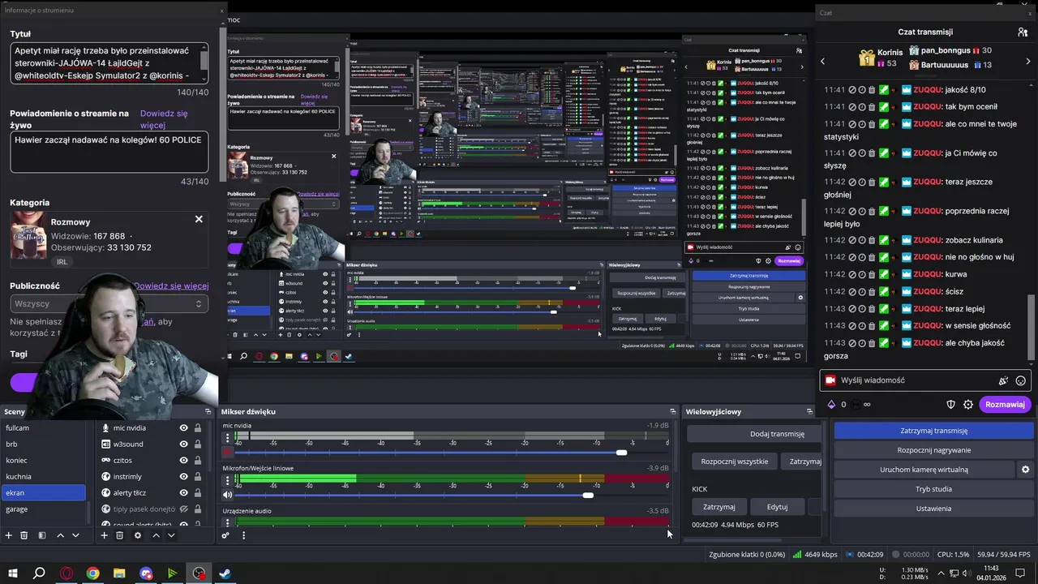Open source properties gear in sources toolbar
This screenshot has height=584, width=1038.
coord(137,535)
